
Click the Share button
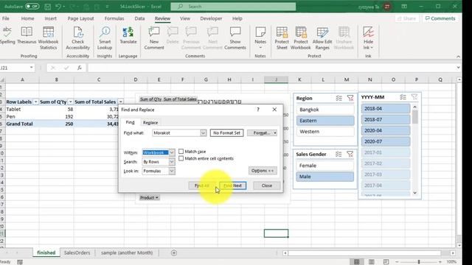pyautogui.click(x=406, y=18)
